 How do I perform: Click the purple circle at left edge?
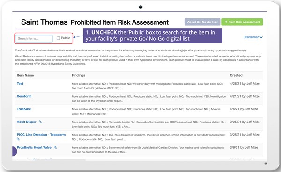15,151
